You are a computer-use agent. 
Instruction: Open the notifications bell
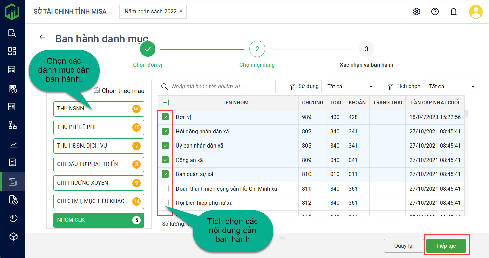coord(454,12)
